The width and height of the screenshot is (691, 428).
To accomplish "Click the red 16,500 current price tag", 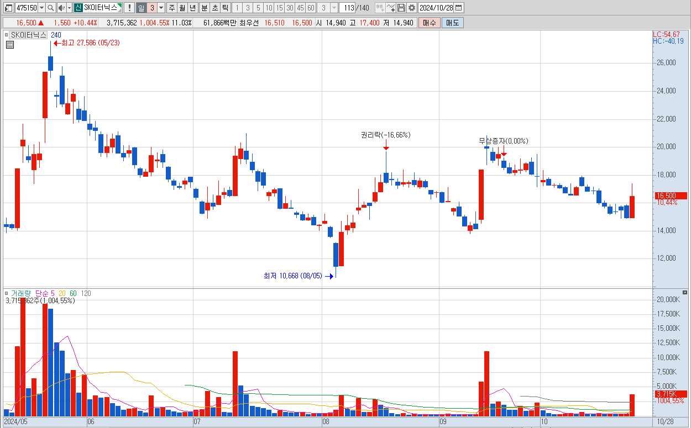I will click(x=671, y=195).
